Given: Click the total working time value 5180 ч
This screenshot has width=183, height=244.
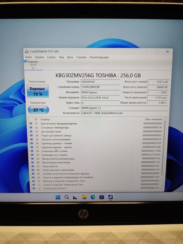Looking at the screenshot, I should tap(157, 103).
